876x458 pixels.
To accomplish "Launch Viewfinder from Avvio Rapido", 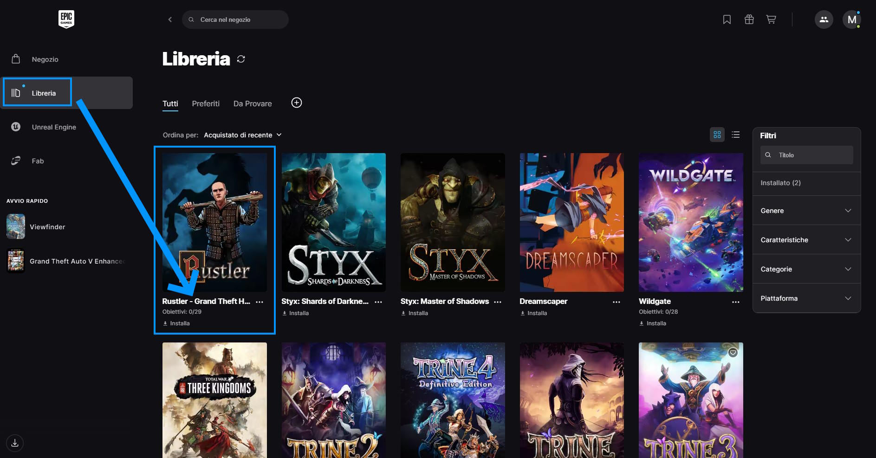I will click(47, 227).
